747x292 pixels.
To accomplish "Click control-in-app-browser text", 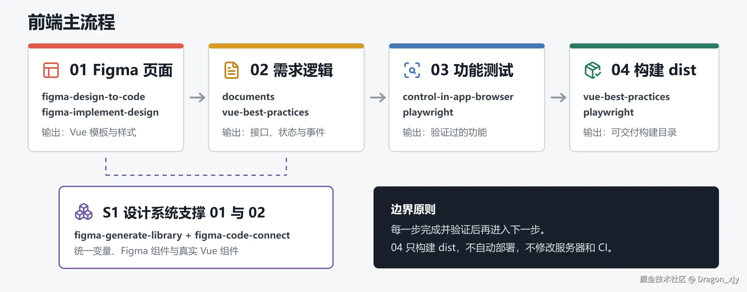I will (458, 97).
